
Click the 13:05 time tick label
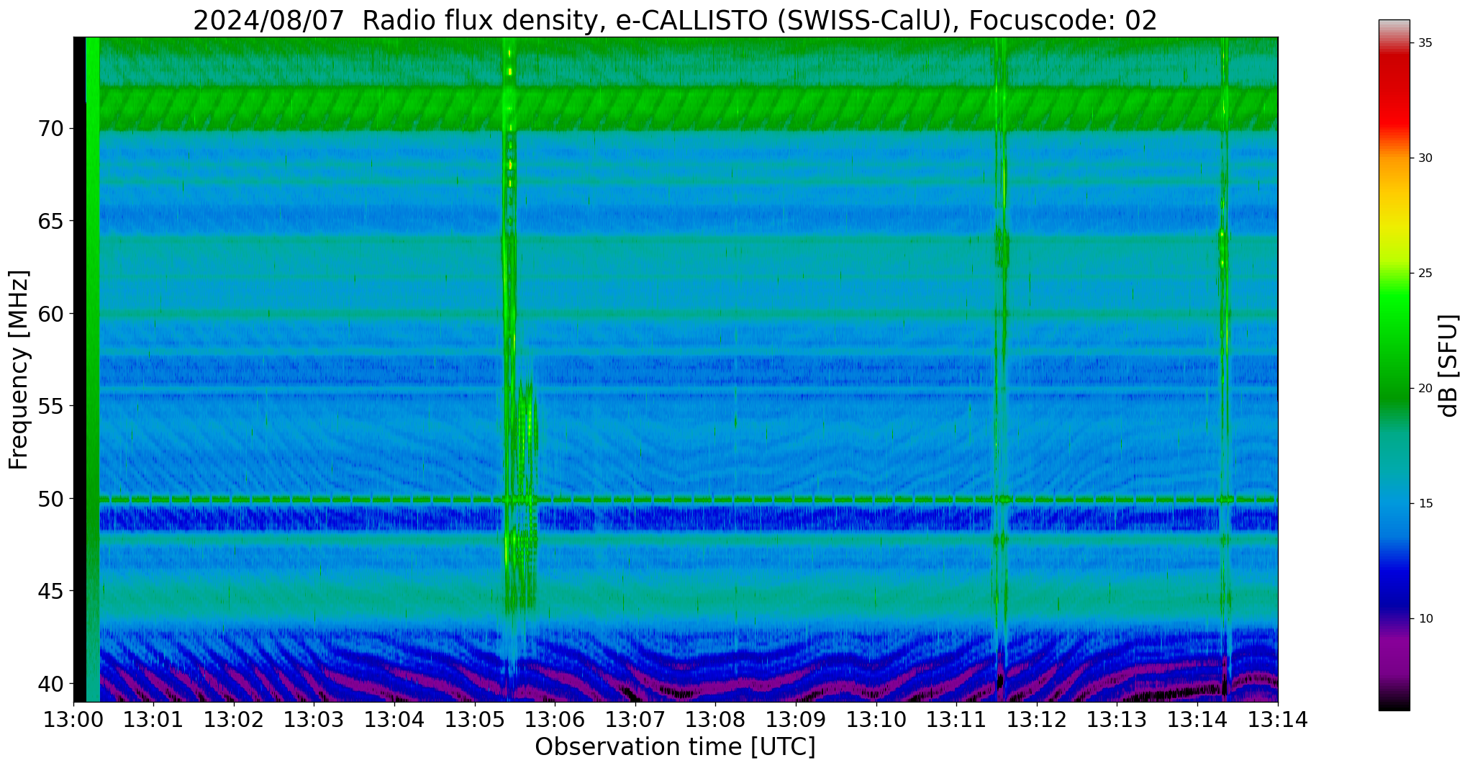(x=475, y=720)
